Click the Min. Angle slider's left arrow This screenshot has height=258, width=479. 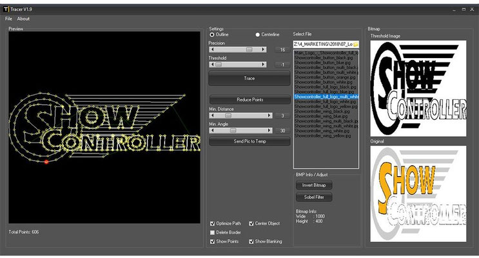pos(211,130)
